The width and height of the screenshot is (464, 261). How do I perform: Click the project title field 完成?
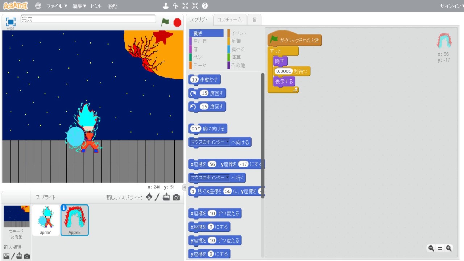tap(88, 19)
